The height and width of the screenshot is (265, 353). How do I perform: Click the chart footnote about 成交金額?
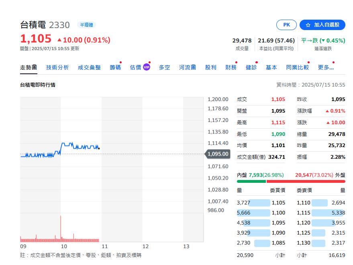[x=81, y=255]
